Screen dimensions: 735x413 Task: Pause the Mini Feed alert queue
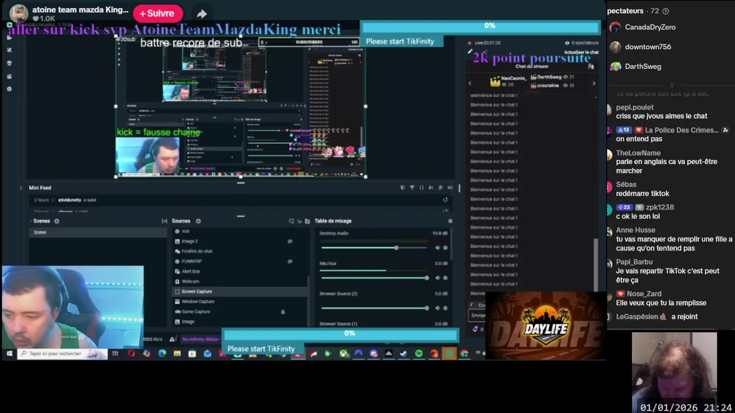(x=421, y=188)
